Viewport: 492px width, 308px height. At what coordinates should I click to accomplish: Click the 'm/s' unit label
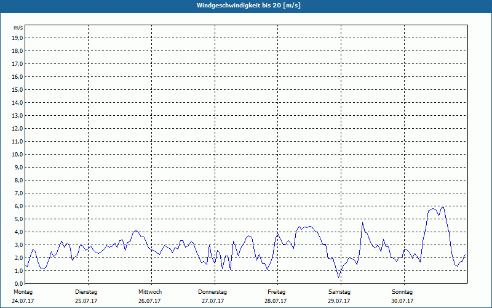18,28
